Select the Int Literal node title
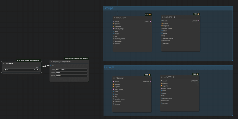The width and height of the screenshot is (238, 119). tap(9, 63)
